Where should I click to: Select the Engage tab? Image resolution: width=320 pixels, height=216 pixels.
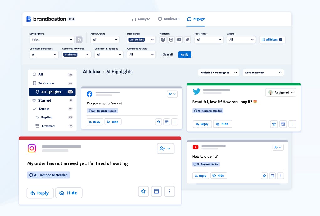click(x=196, y=19)
